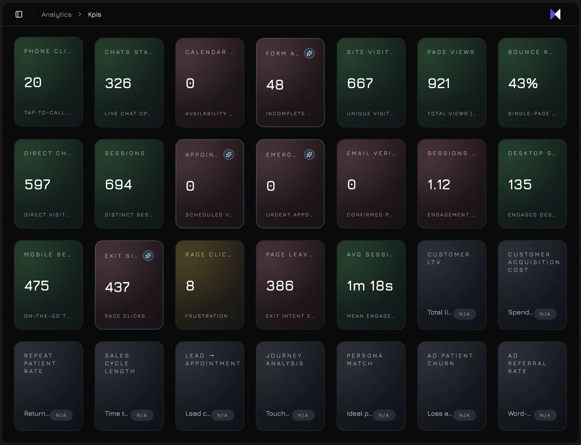The image size is (581, 445).
Task: Open the Avg Session card showing 1m 18s
Action: (371, 285)
